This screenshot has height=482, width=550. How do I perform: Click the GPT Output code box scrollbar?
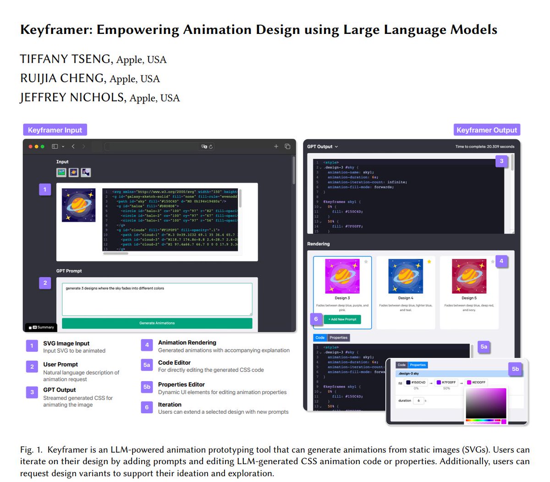point(512,163)
